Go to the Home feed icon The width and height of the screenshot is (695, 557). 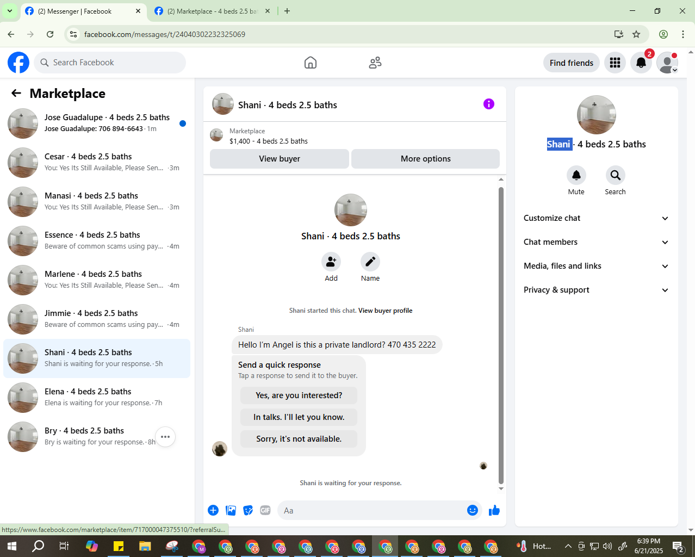(311, 63)
